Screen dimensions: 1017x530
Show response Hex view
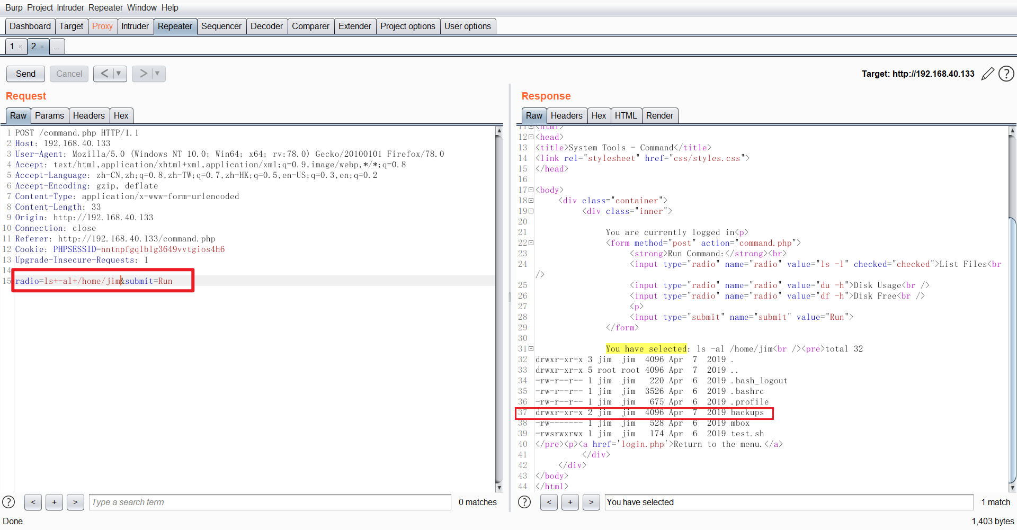coord(599,116)
